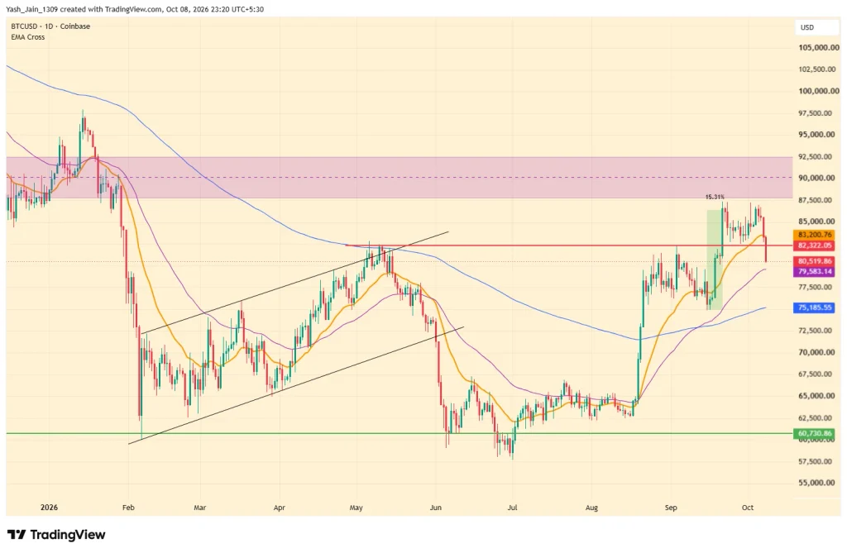Image resolution: width=847 pixels, height=553 pixels.
Task: Click the Jun label on time axis
Action: point(436,508)
